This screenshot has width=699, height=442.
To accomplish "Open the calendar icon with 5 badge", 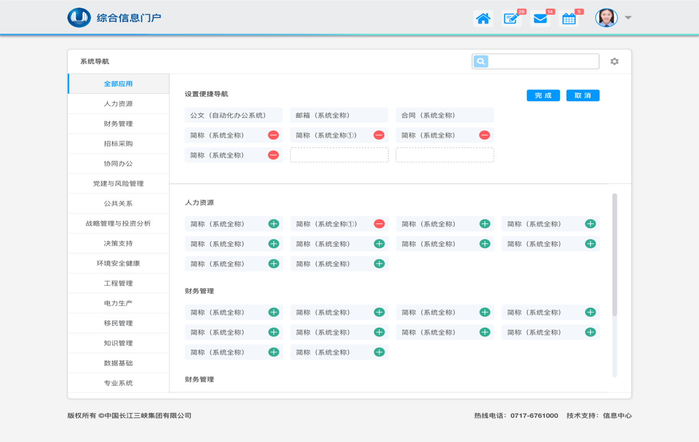I will pos(569,19).
